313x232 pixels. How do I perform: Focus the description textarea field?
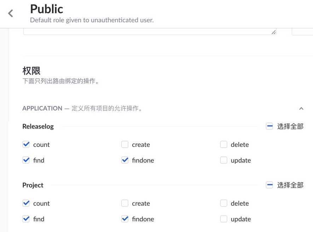click(x=150, y=31)
